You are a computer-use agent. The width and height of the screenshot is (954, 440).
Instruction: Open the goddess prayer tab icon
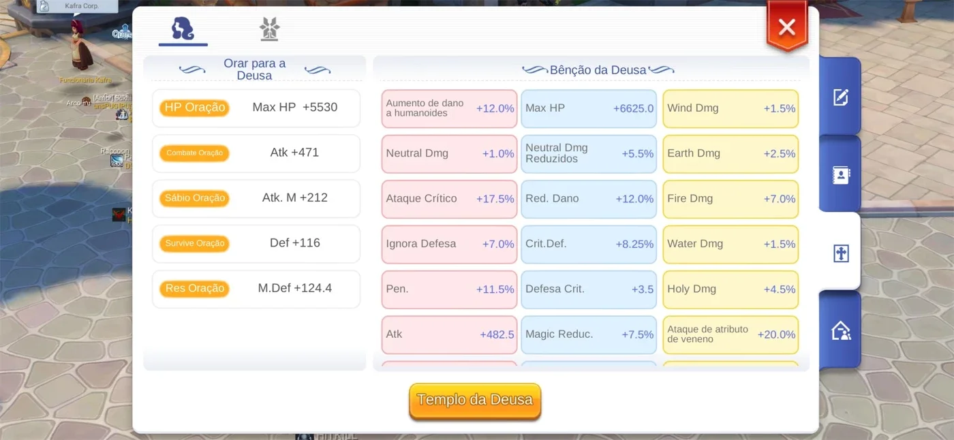point(183,29)
